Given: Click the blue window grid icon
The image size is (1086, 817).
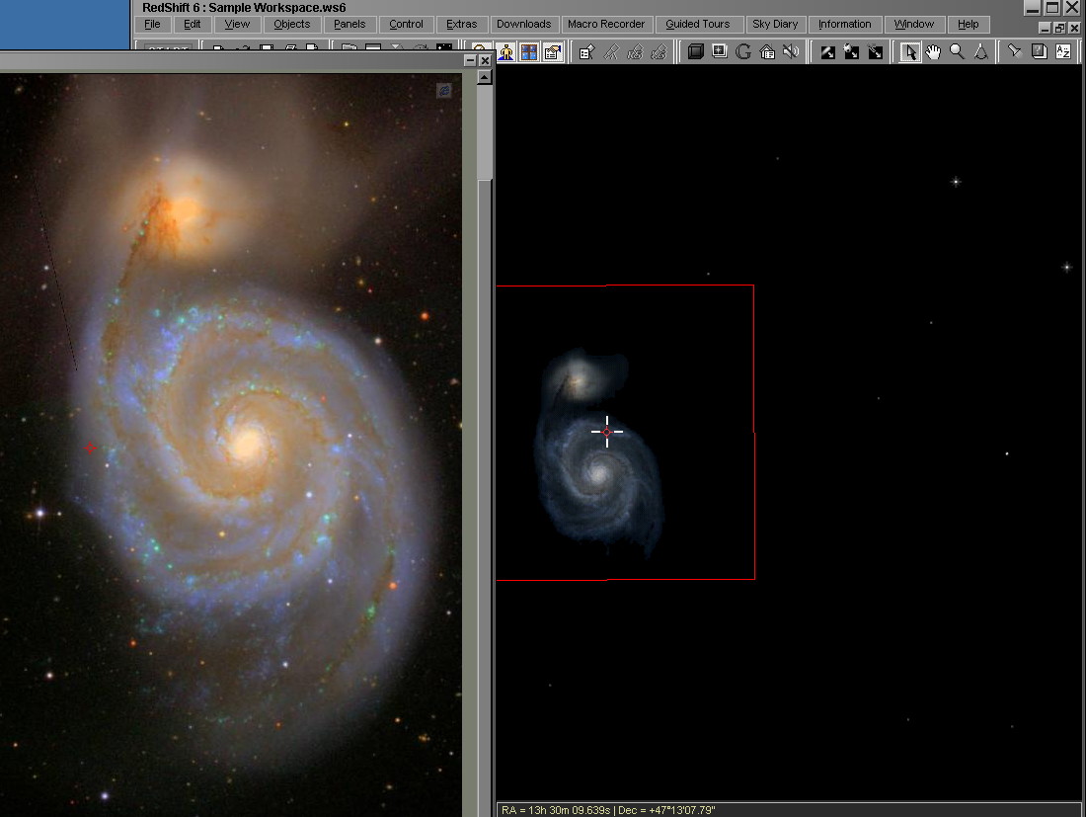Looking at the screenshot, I should point(529,52).
